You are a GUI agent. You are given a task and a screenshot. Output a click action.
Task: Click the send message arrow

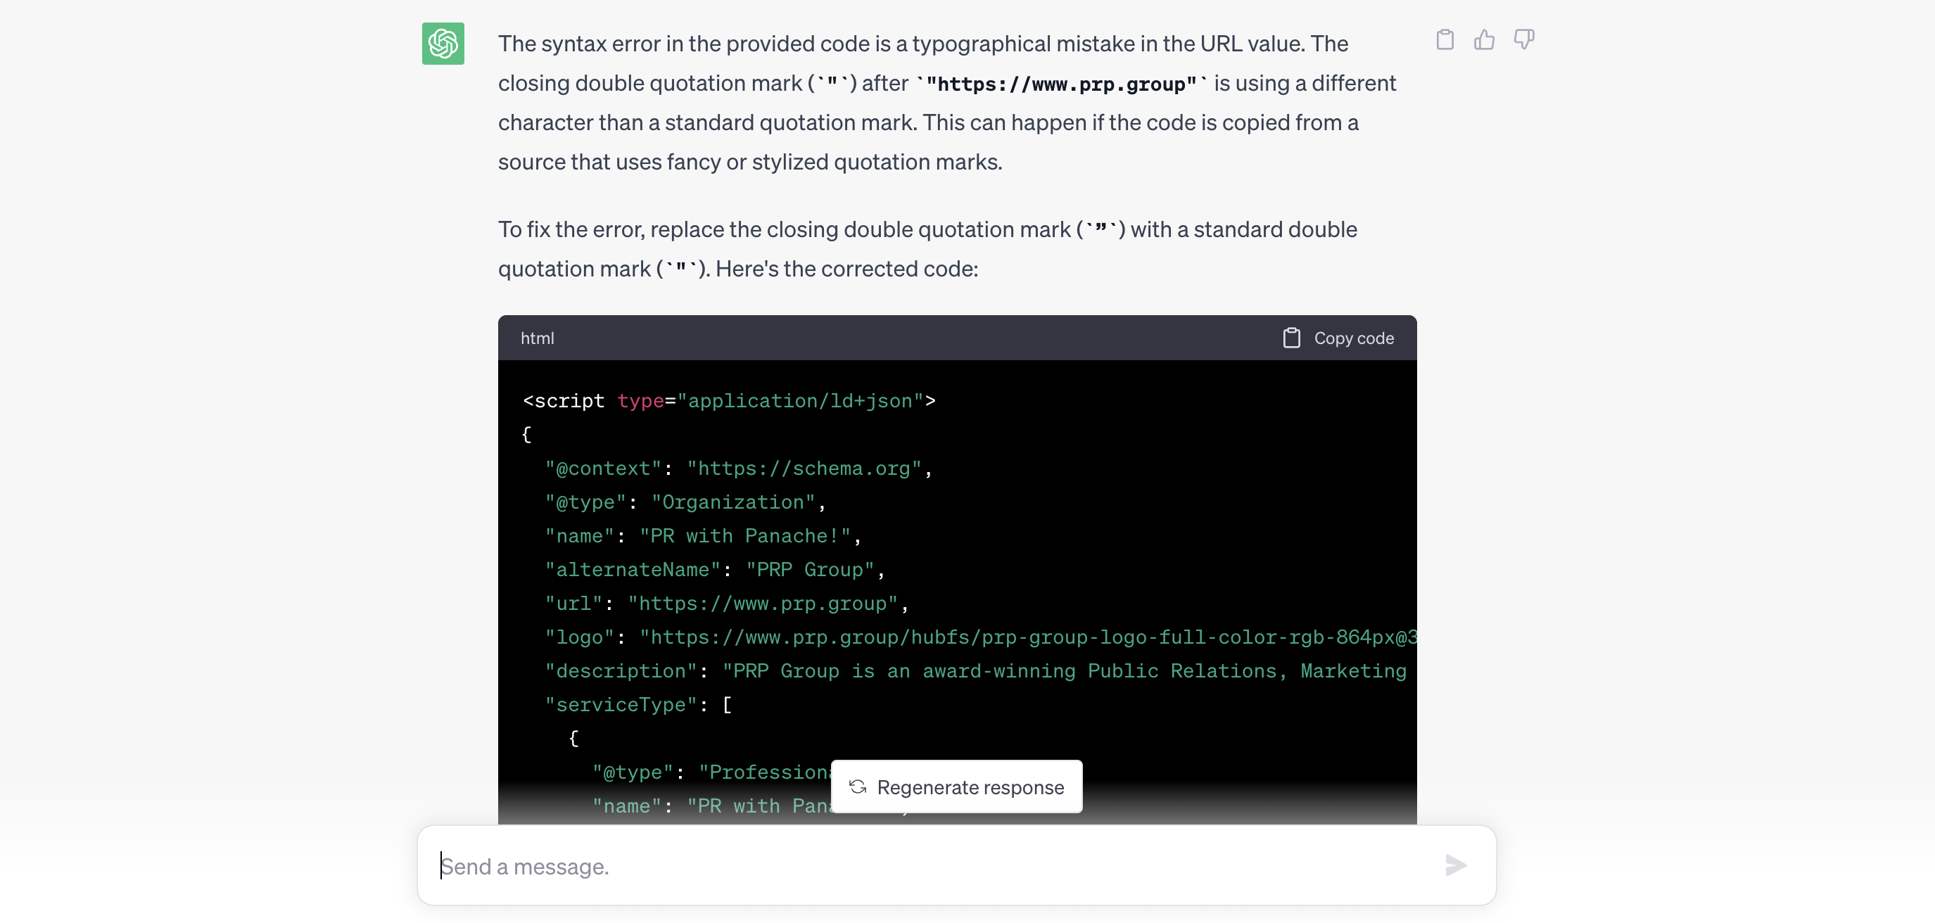[x=1456, y=865]
